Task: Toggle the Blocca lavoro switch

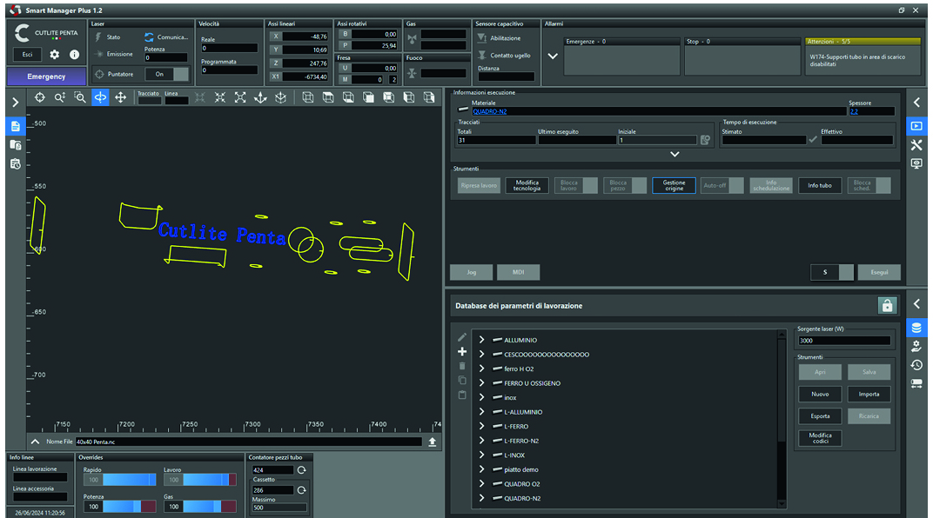Action: tap(576, 185)
